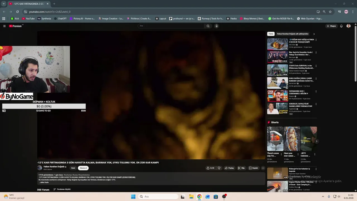Click the Chrome address bar URL

50,12
